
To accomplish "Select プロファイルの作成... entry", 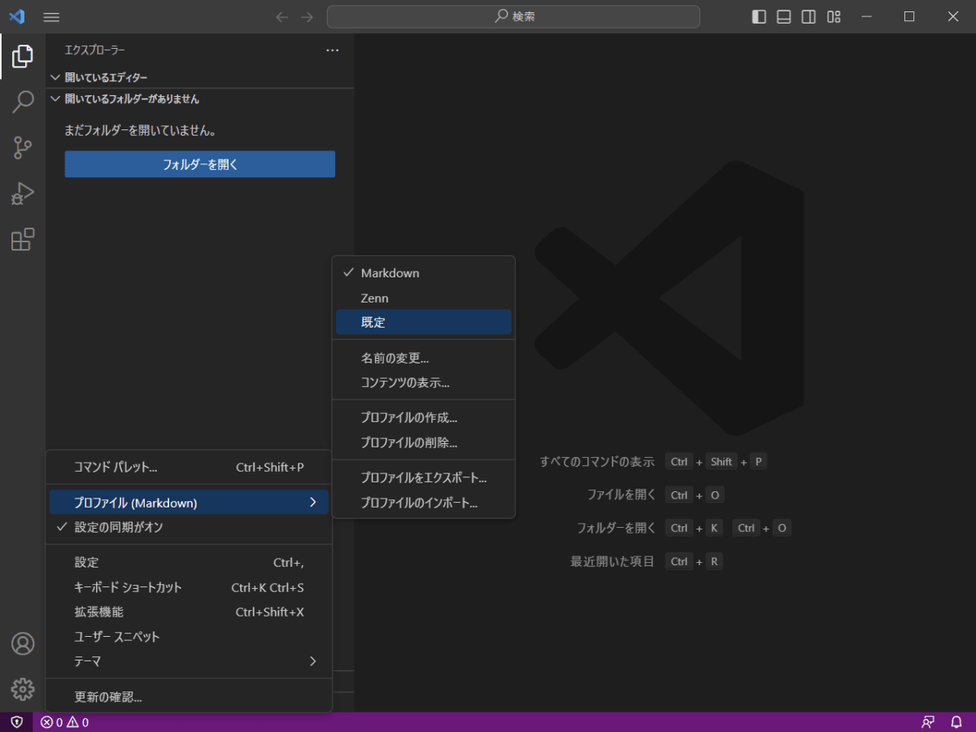I will click(424, 418).
